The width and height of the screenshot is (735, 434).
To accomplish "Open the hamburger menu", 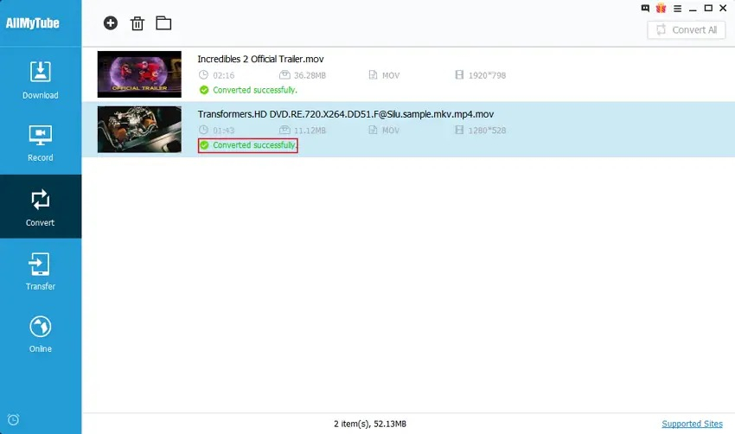I will (677, 9).
